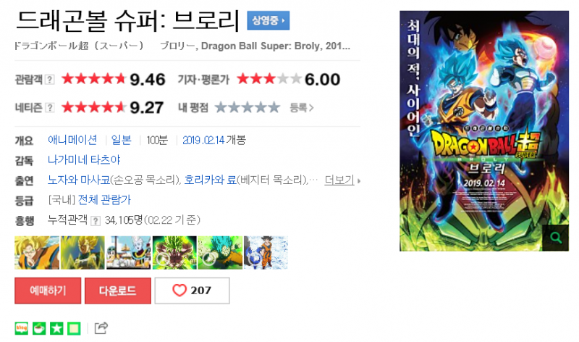
Task: Open the 애니메이션 genre link
Action: pos(72,140)
